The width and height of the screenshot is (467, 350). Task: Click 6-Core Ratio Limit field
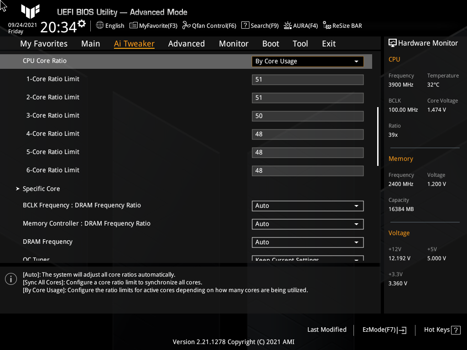click(x=308, y=171)
